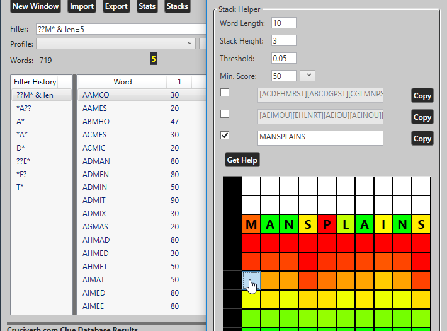Click the Min. Score value field
This screenshot has width=447, height=331.
(284, 76)
